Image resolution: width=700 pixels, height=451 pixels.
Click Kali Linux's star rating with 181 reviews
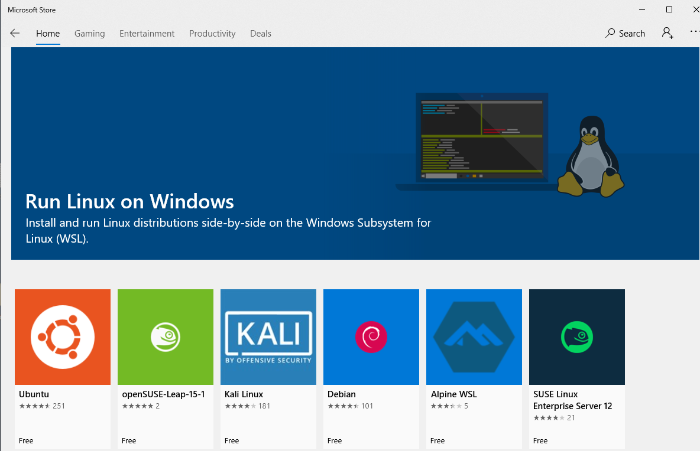coord(247,406)
